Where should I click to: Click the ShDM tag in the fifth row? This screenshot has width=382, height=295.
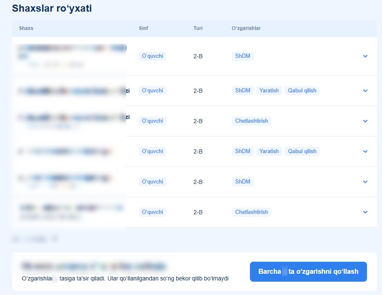point(242,181)
